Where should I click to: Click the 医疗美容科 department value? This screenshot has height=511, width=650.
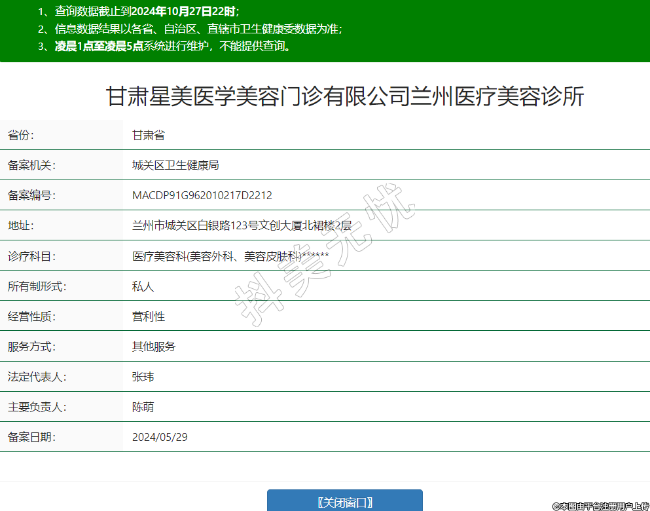pyautogui.click(x=230, y=256)
